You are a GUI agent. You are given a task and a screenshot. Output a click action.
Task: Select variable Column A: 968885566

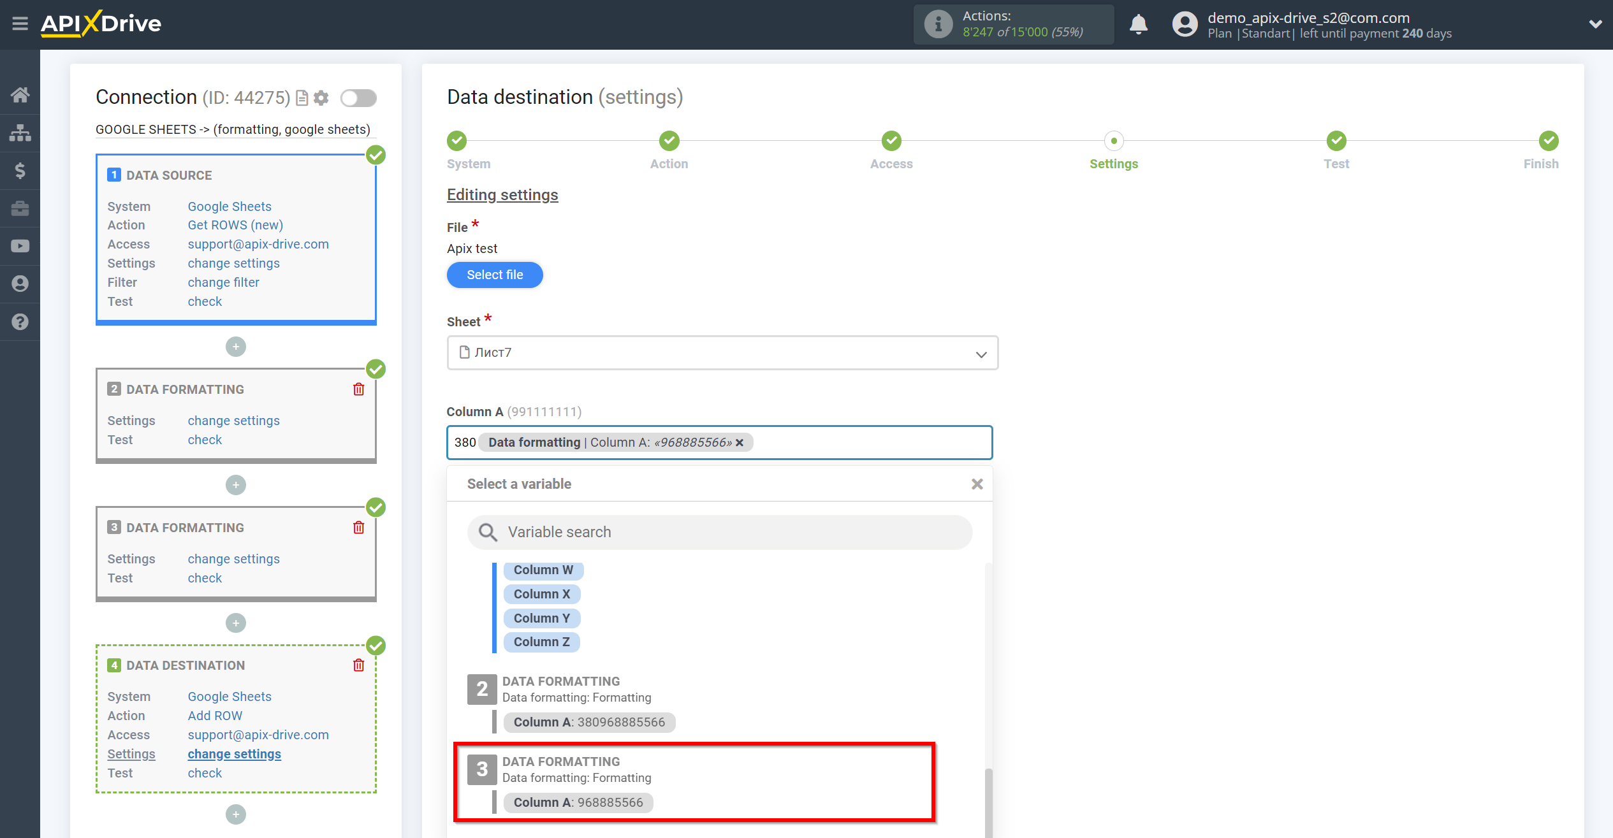coord(578,802)
